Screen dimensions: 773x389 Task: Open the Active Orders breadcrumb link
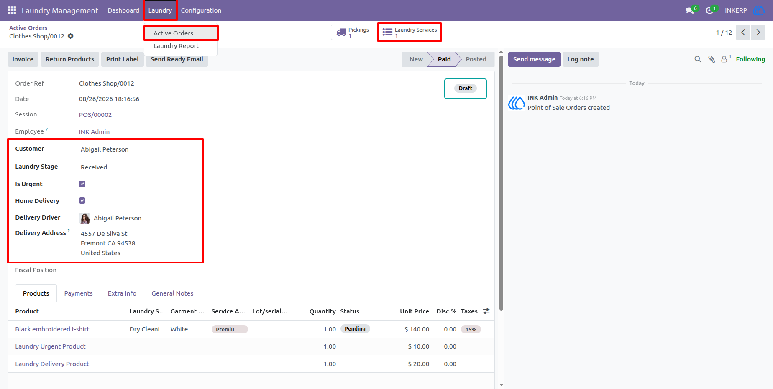point(28,28)
